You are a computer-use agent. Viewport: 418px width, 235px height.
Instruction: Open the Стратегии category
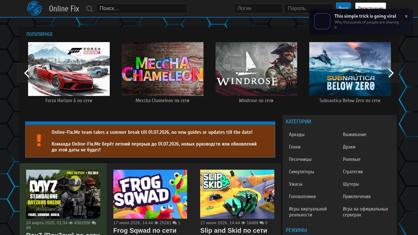pyautogui.click(x=353, y=172)
